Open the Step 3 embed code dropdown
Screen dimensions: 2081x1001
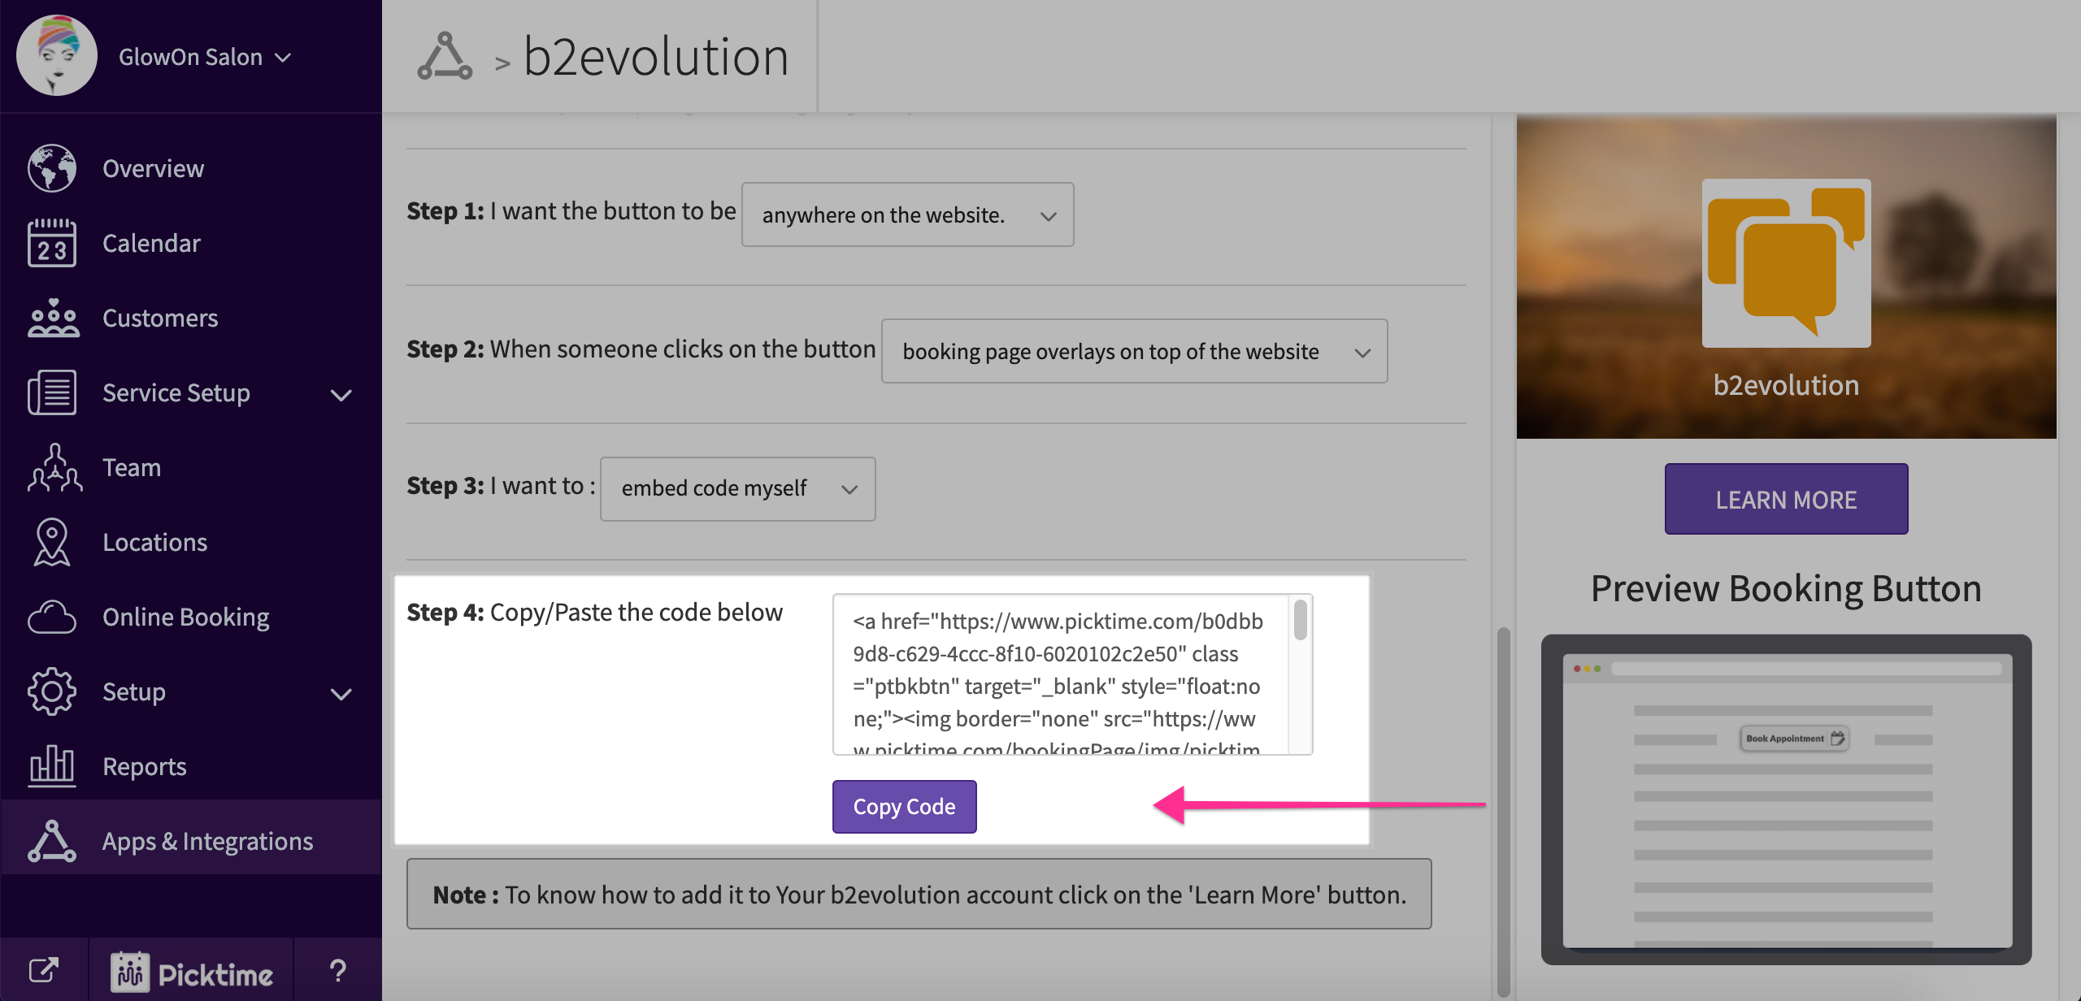click(x=737, y=488)
